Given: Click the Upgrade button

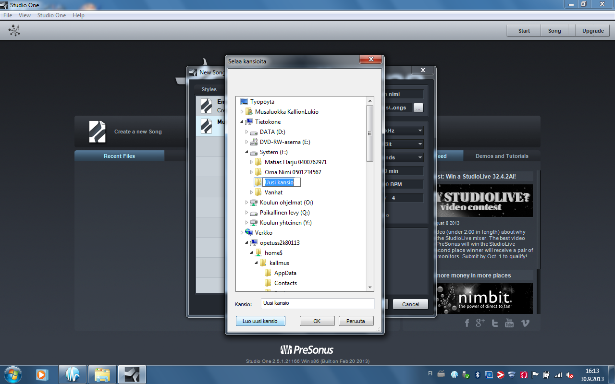Looking at the screenshot, I should coord(593,31).
